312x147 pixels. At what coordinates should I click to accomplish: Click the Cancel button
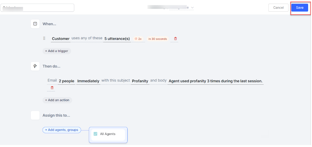coord(278,8)
